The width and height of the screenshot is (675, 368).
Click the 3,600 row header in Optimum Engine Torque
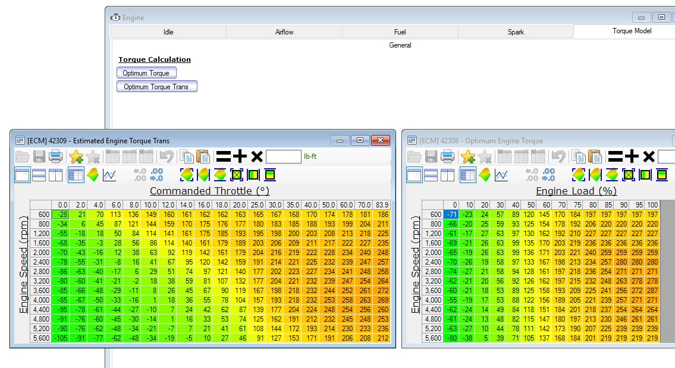(x=432, y=291)
